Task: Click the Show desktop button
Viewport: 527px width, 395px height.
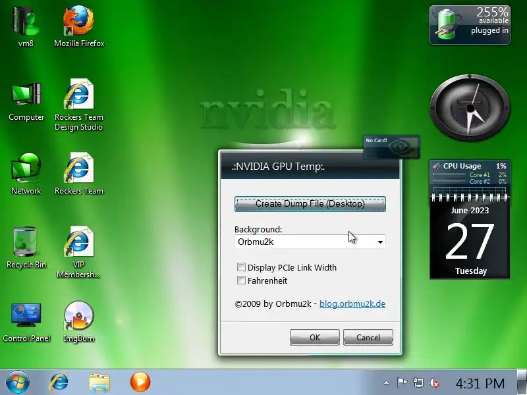Action: point(522,382)
